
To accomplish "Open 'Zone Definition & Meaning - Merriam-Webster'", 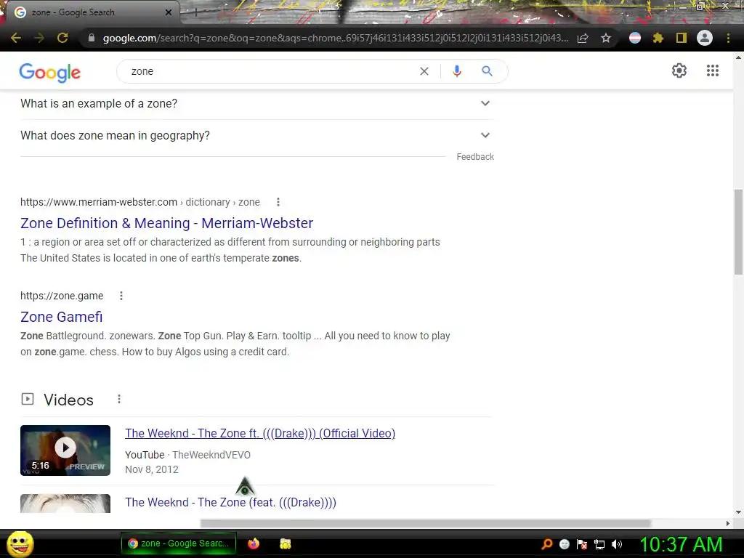I will (166, 223).
